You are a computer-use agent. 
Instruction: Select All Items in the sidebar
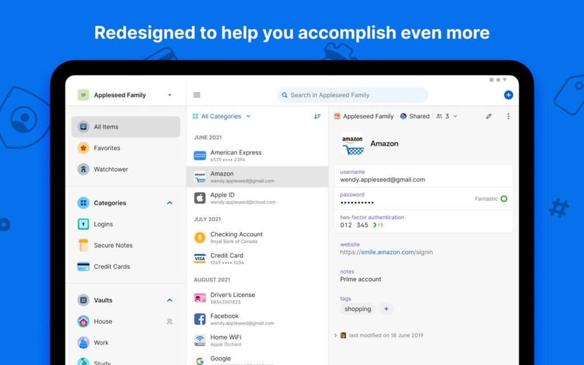(106, 127)
